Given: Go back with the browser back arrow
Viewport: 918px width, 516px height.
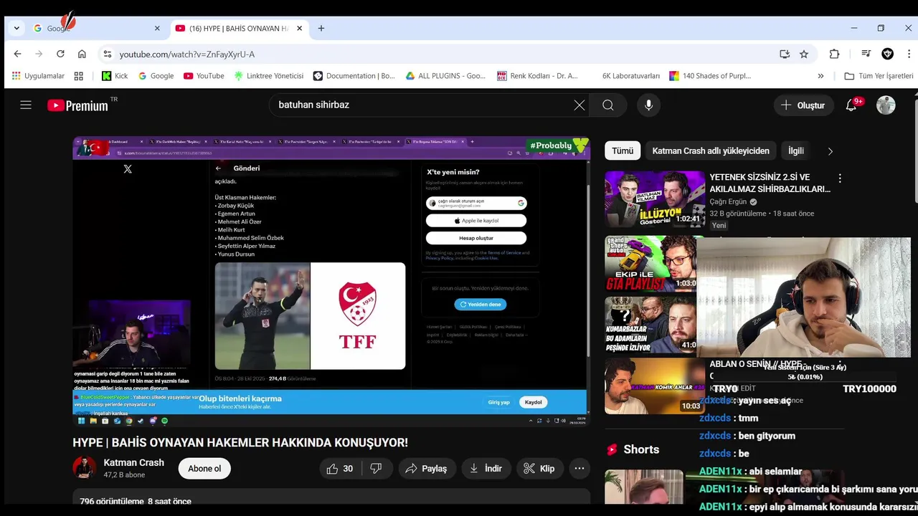Looking at the screenshot, I should pos(18,54).
